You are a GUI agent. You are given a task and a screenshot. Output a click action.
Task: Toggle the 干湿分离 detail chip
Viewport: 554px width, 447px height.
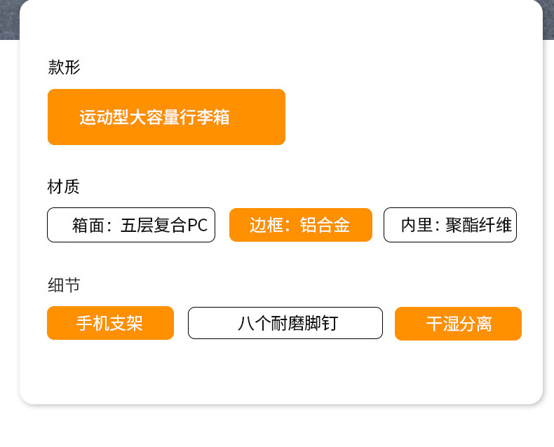point(458,324)
